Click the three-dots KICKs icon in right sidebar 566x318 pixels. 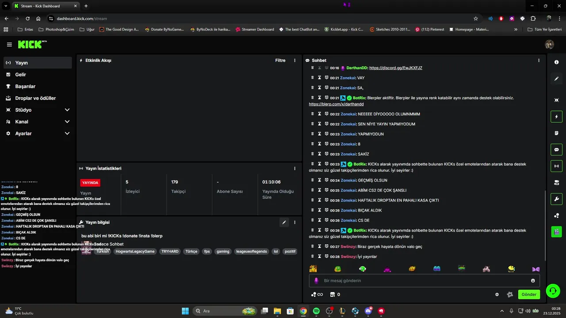(556, 215)
